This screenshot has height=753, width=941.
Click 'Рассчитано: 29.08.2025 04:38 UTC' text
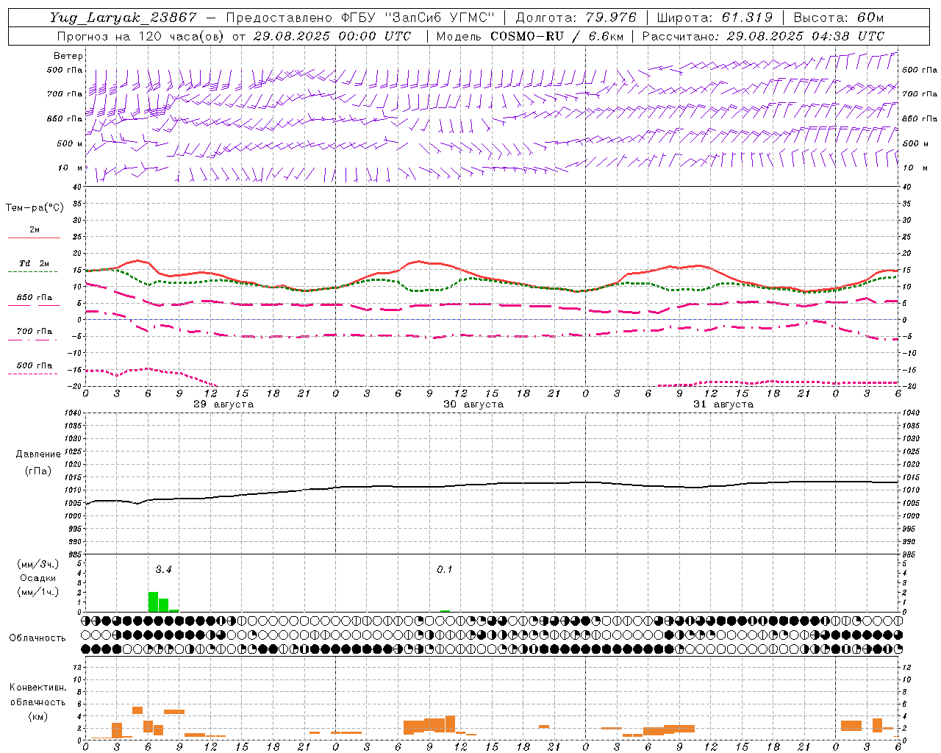(x=764, y=36)
